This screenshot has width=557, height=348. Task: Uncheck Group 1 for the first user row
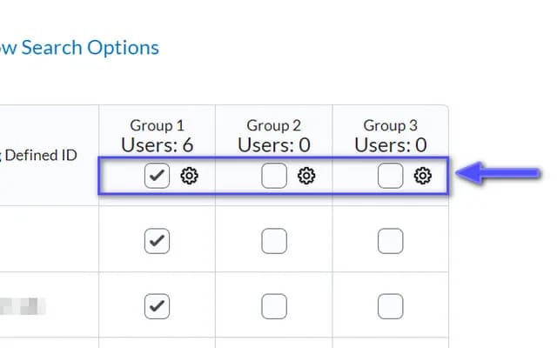pos(157,241)
